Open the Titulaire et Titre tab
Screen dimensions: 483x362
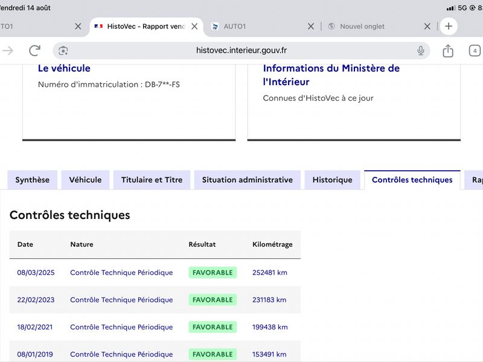[x=152, y=180]
